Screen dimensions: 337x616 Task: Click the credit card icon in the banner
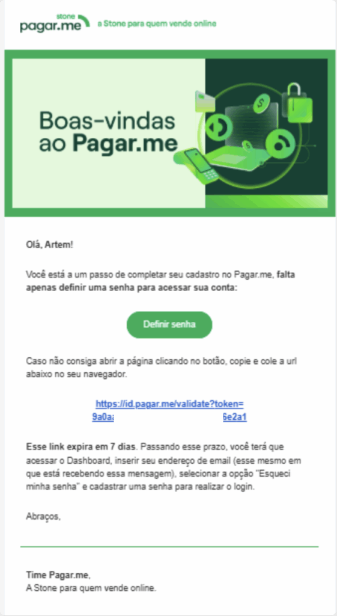(x=205, y=100)
